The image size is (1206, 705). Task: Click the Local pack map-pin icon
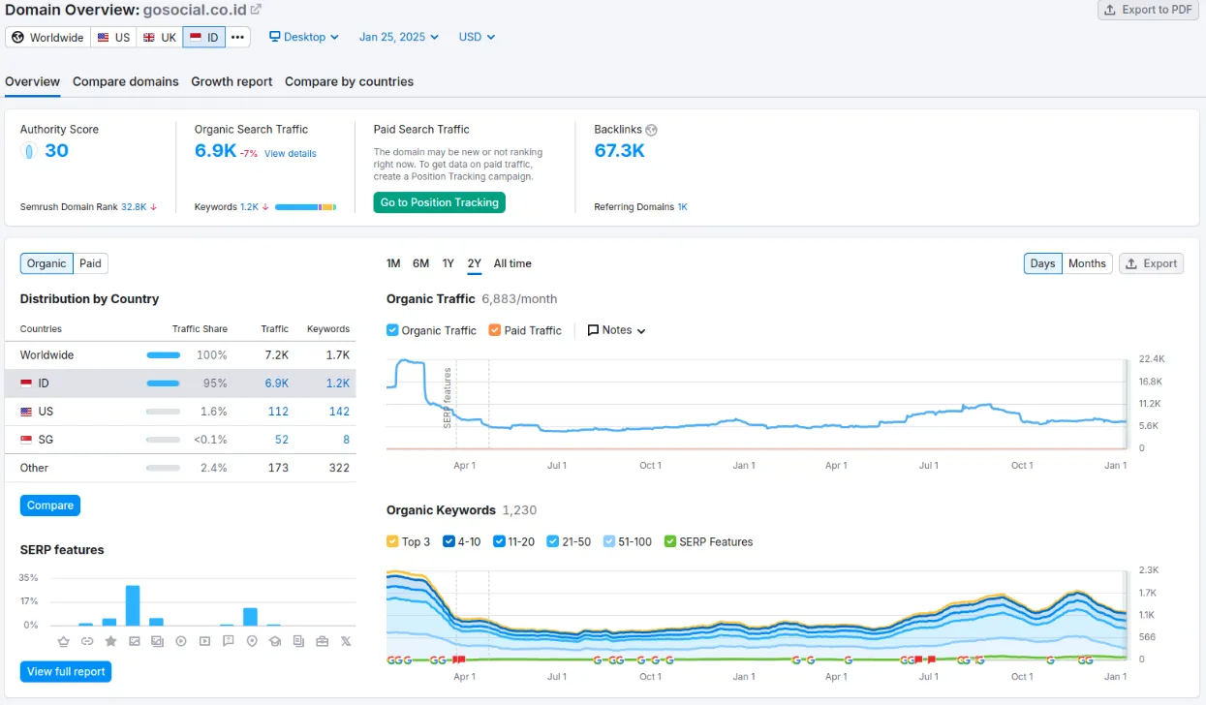[x=252, y=641]
